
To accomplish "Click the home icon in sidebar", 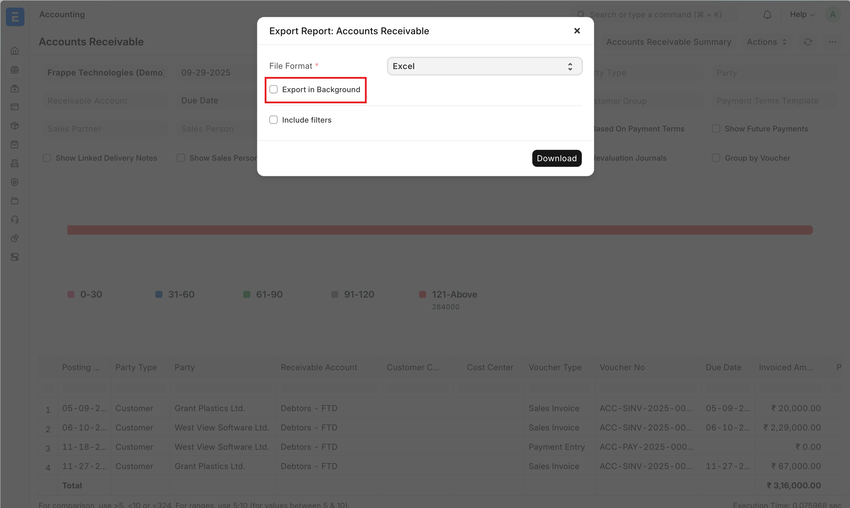I will click(14, 51).
